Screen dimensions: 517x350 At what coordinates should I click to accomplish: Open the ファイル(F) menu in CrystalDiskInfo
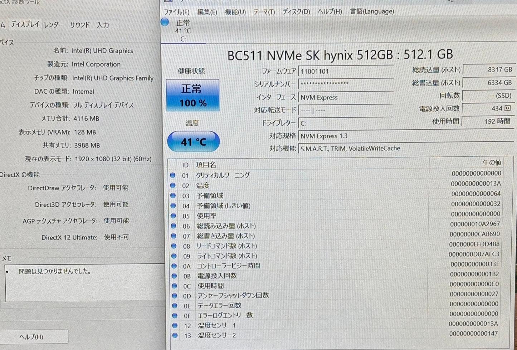[x=176, y=12]
